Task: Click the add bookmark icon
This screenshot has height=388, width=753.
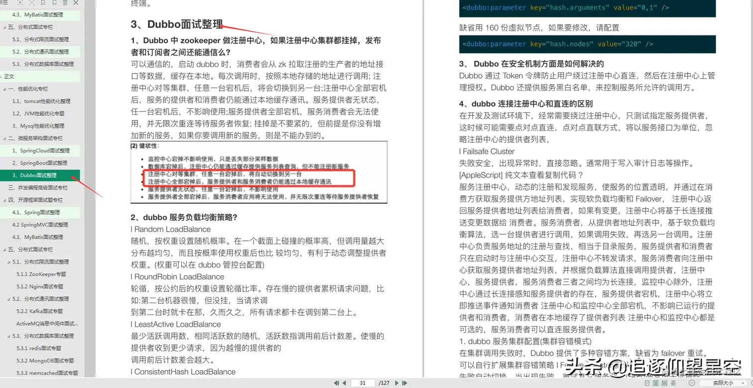Action: (43, 3)
